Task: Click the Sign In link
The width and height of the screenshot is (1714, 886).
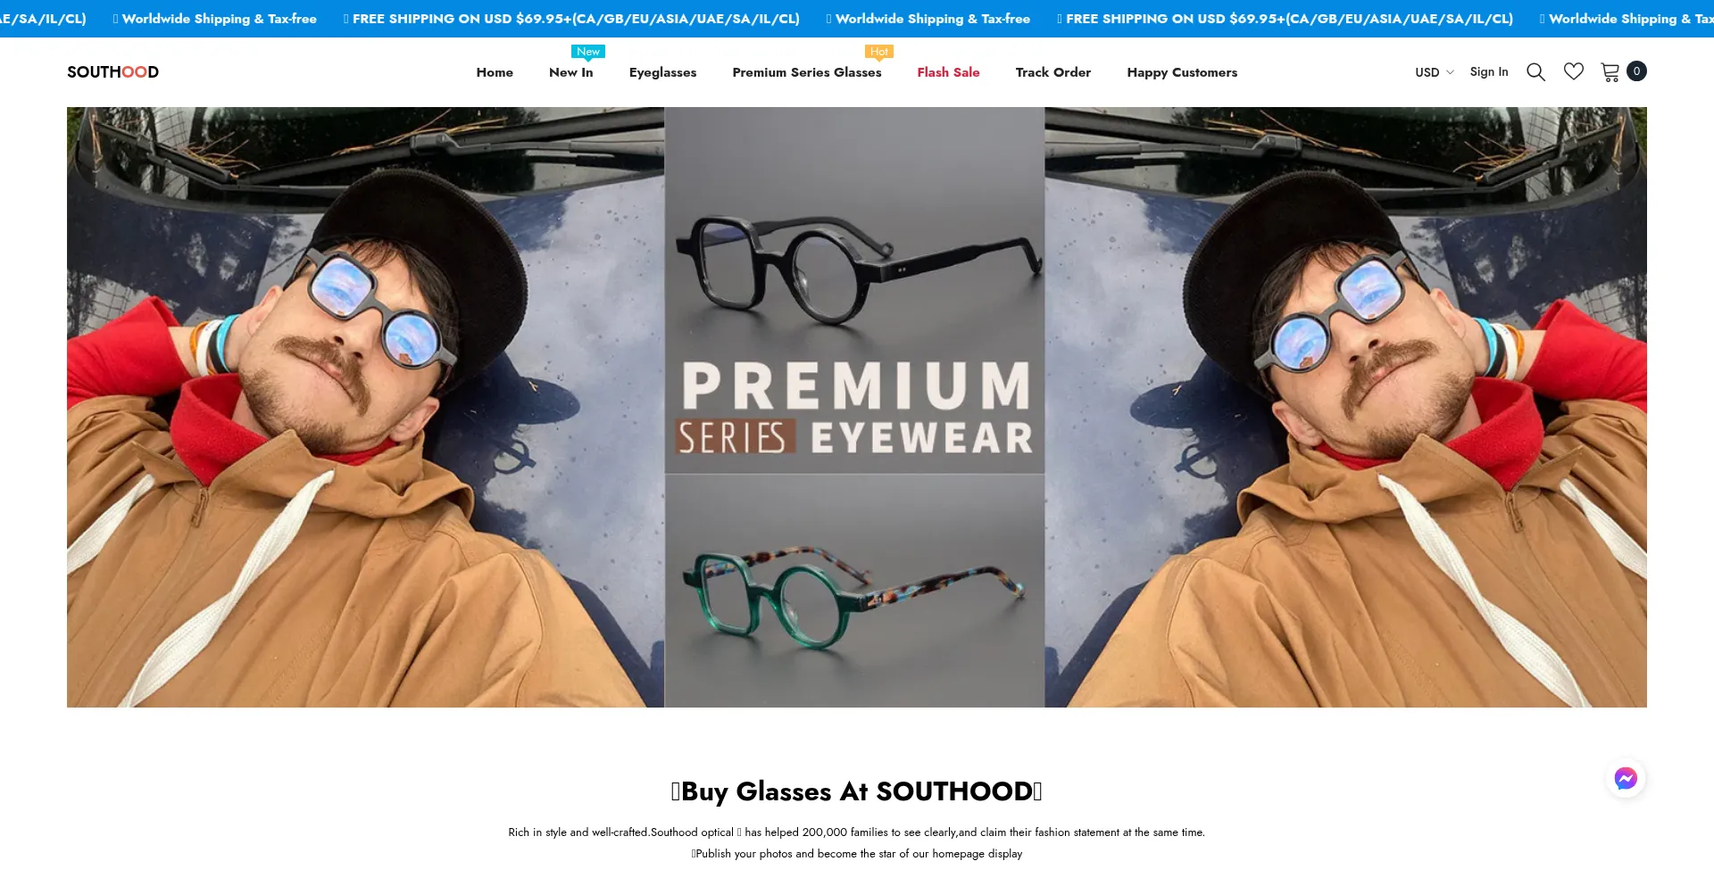Action: (1489, 72)
